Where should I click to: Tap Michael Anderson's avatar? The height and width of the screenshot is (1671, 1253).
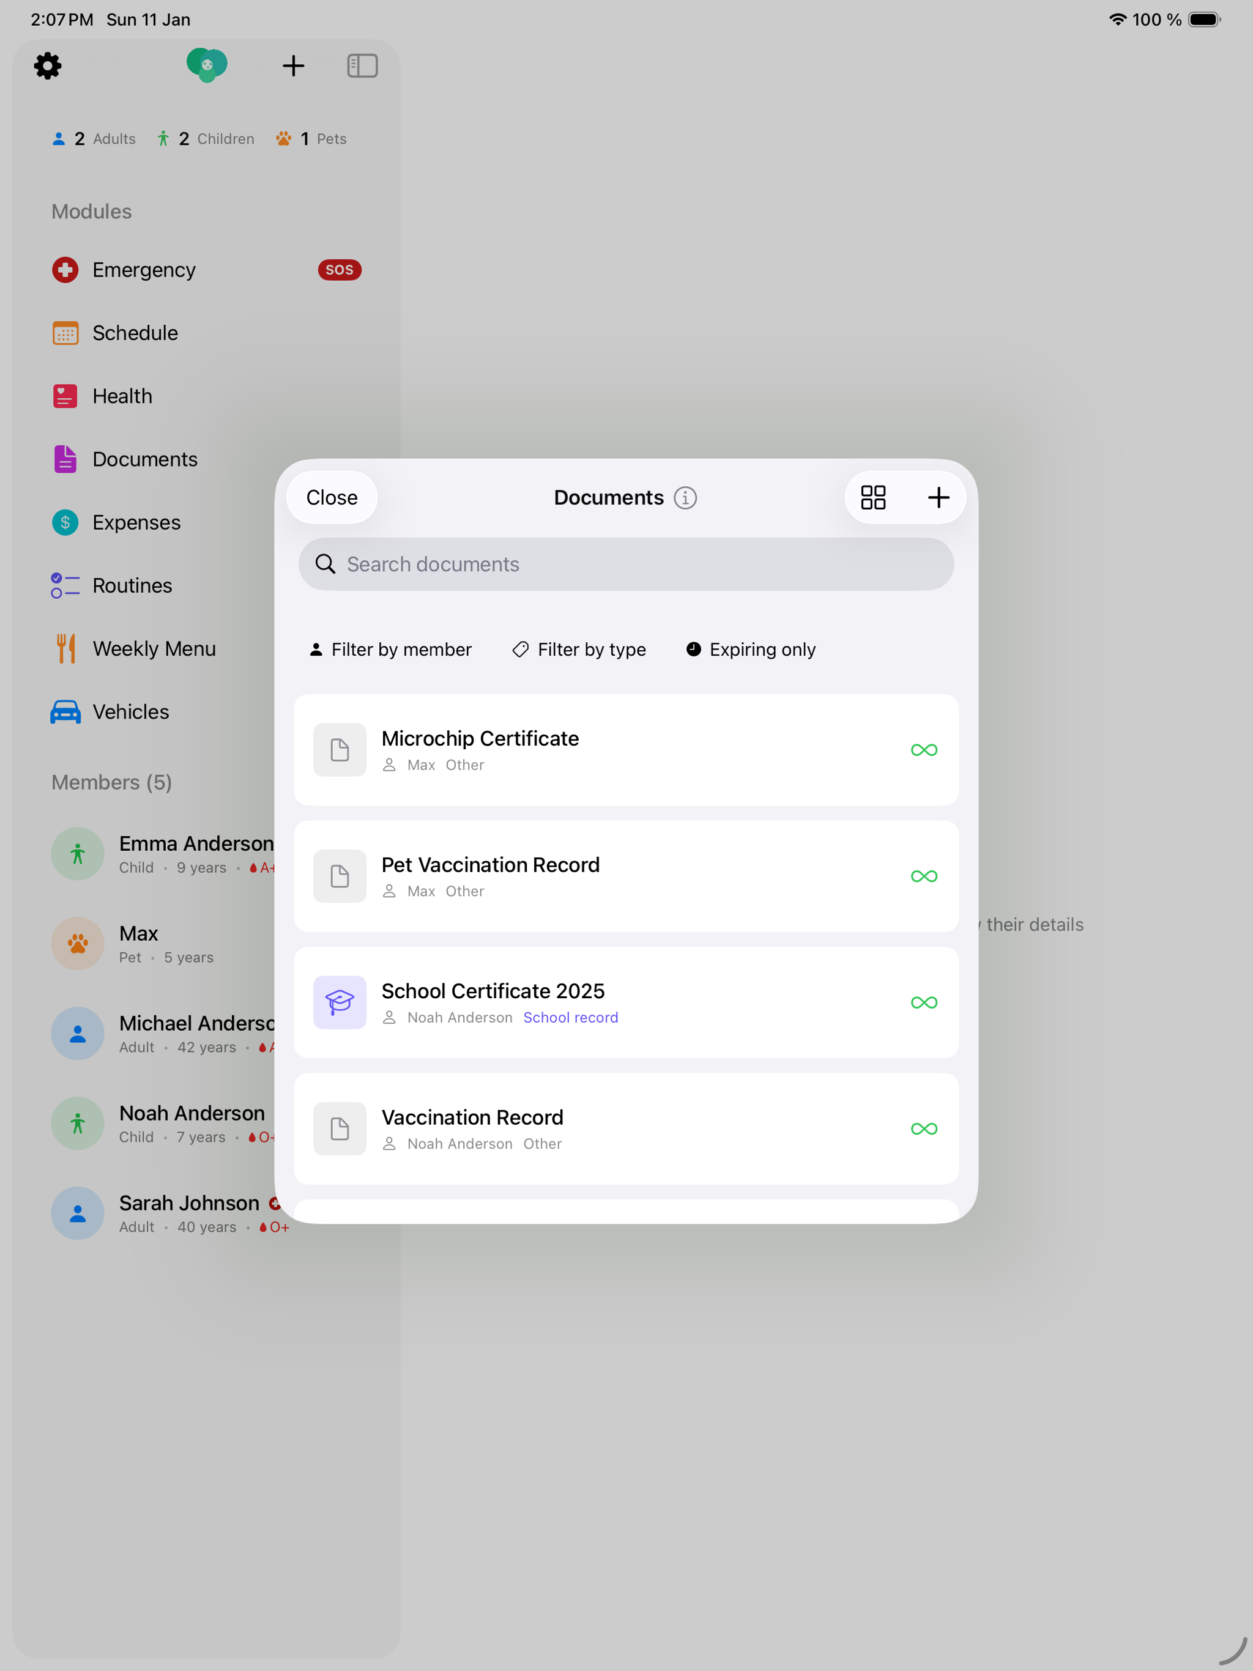[77, 1034]
